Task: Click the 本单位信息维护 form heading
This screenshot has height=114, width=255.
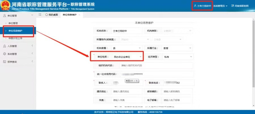Action: (x=144, y=23)
